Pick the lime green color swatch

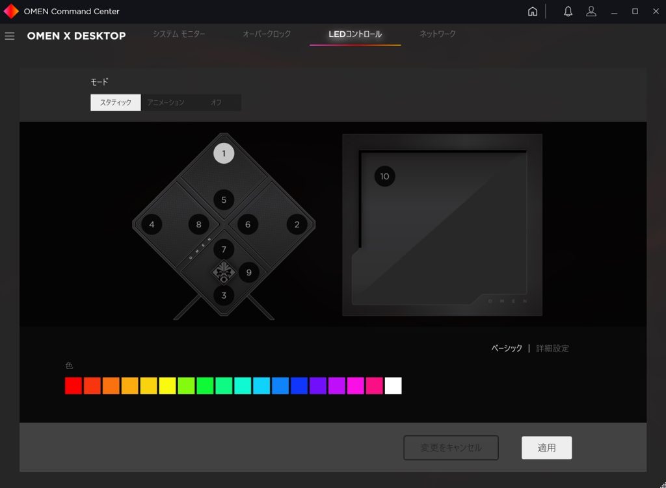click(x=186, y=386)
